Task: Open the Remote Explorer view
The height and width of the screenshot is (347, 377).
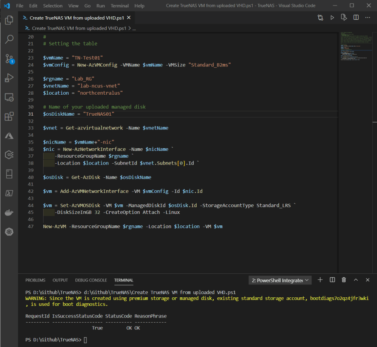Action: click(x=9, y=97)
